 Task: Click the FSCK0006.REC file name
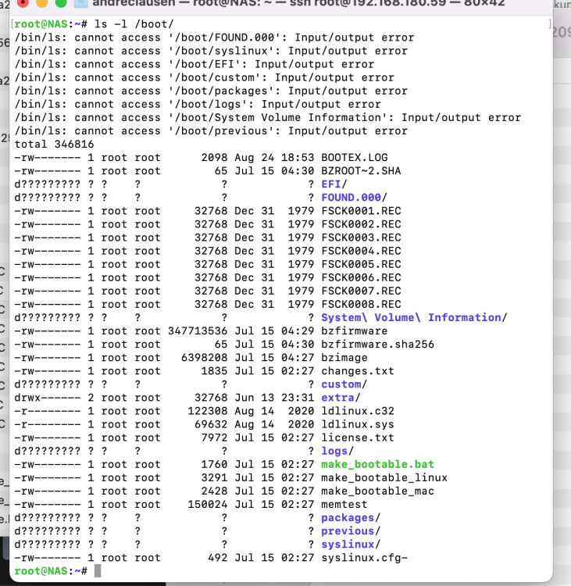[x=361, y=277]
